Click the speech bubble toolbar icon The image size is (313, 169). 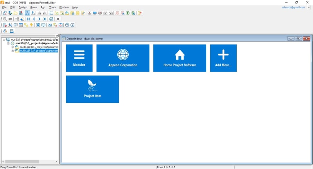[x=43, y=25]
